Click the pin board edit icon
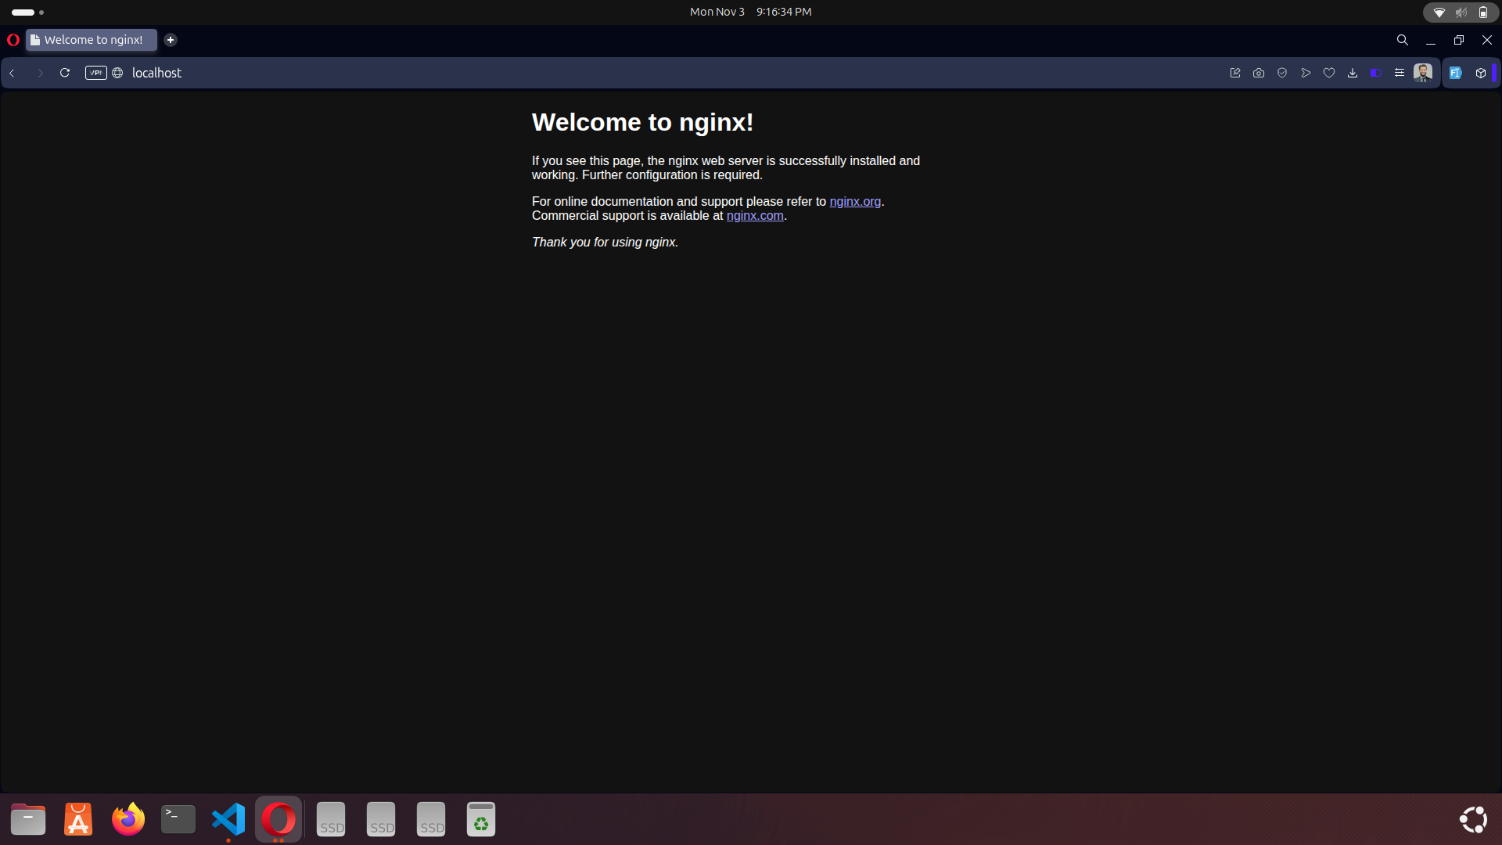 1235,72
